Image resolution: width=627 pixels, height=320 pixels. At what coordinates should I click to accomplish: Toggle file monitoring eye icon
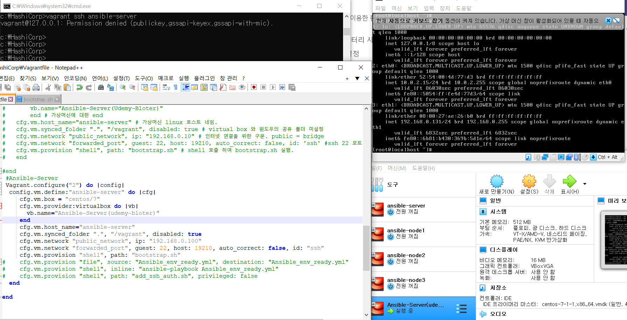pos(242,87)
